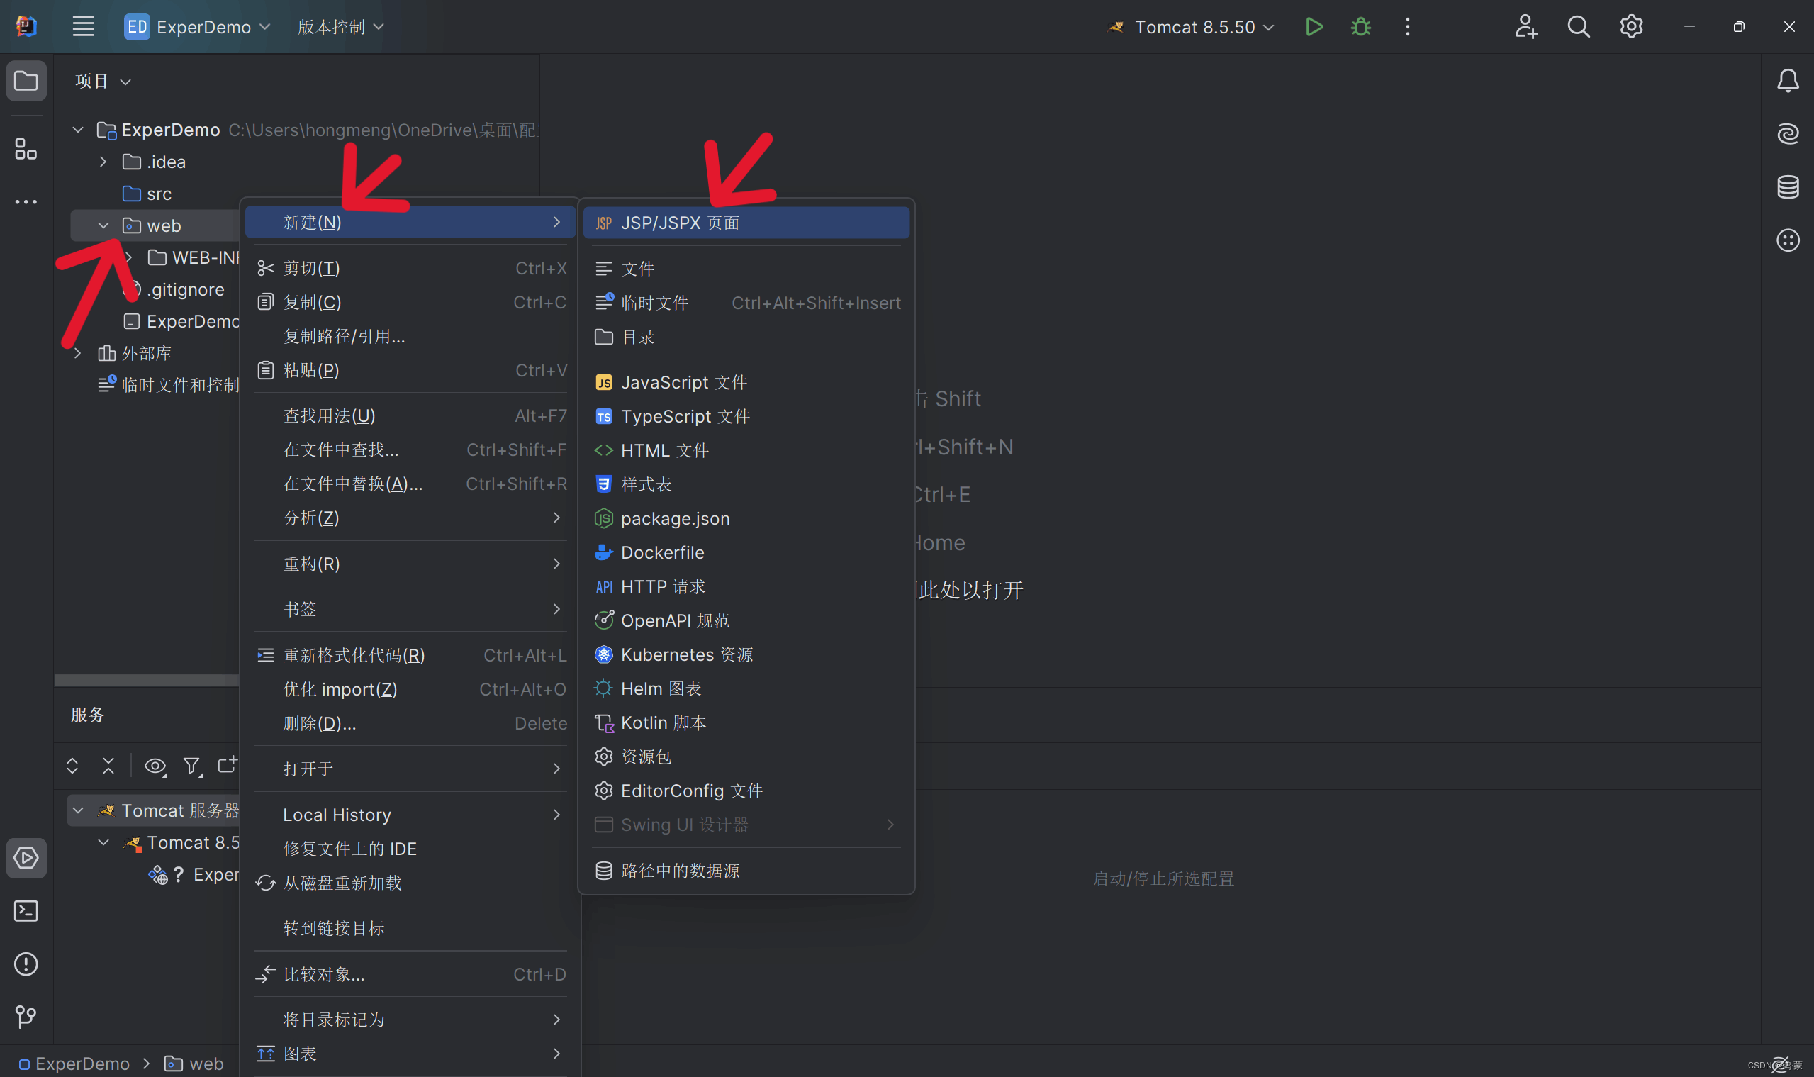The width and height of the screenshot is (1814, 1077).
Task: Create package.json from submenu
Action: click(x=746, y=518)
